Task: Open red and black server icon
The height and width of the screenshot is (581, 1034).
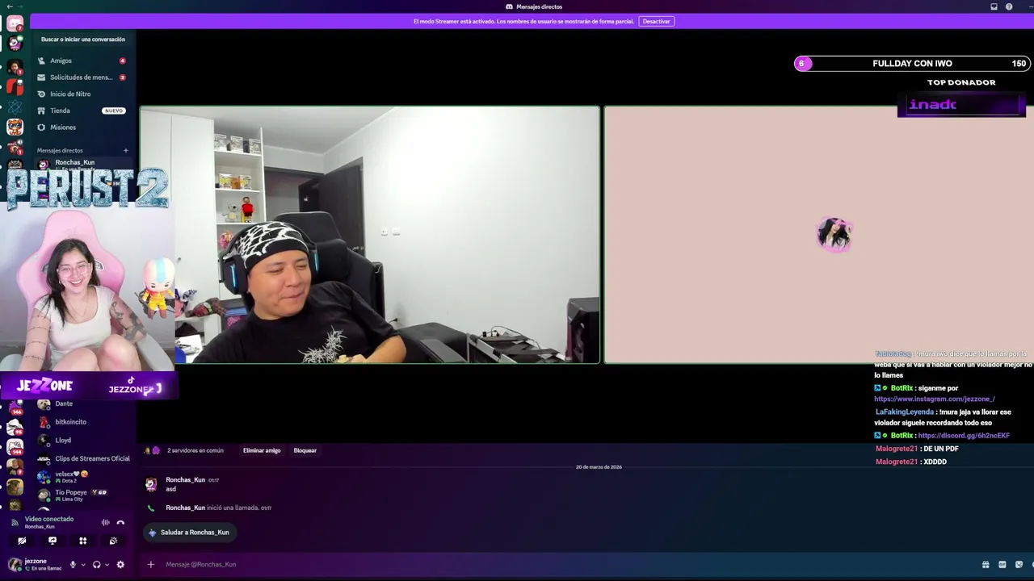Action: (15, 86)
